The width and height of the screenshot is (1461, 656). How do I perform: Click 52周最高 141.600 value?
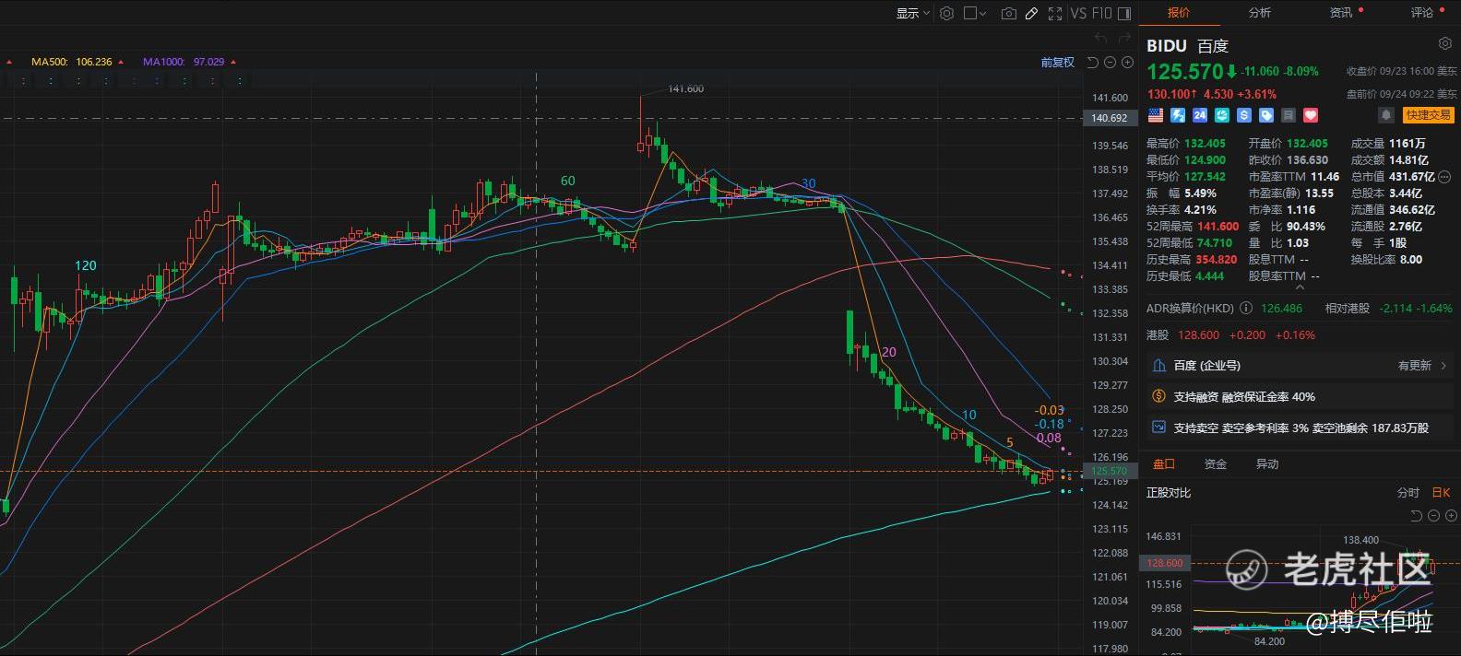tap(1217, 227)
